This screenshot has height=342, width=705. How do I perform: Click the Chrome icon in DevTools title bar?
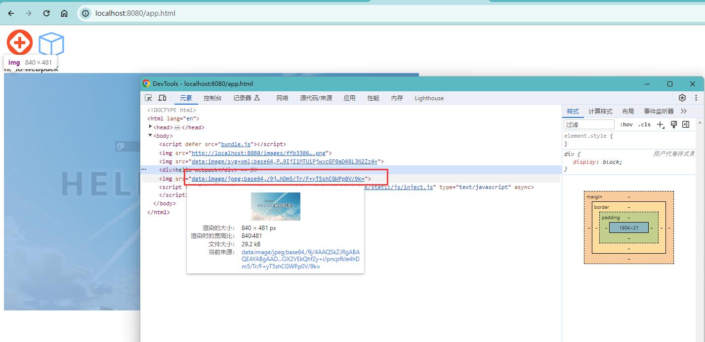(x=146, y=84)
